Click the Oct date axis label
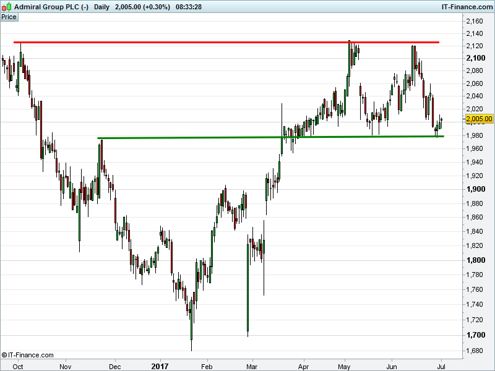 pyautogui.click(x=18, y=367)
